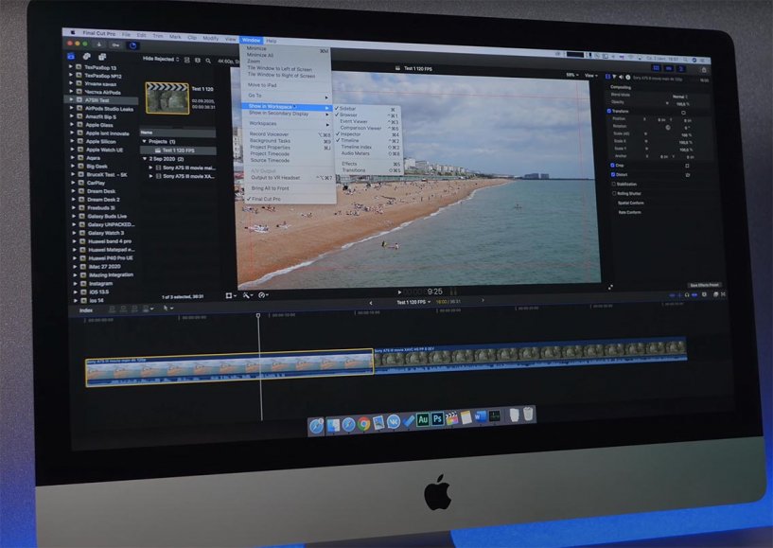Image resolution: width=773 pixels, height=548 pixels.
Task: Uncheck Browser in Show in Workspace submenu
Action: (x=367, y=115)
